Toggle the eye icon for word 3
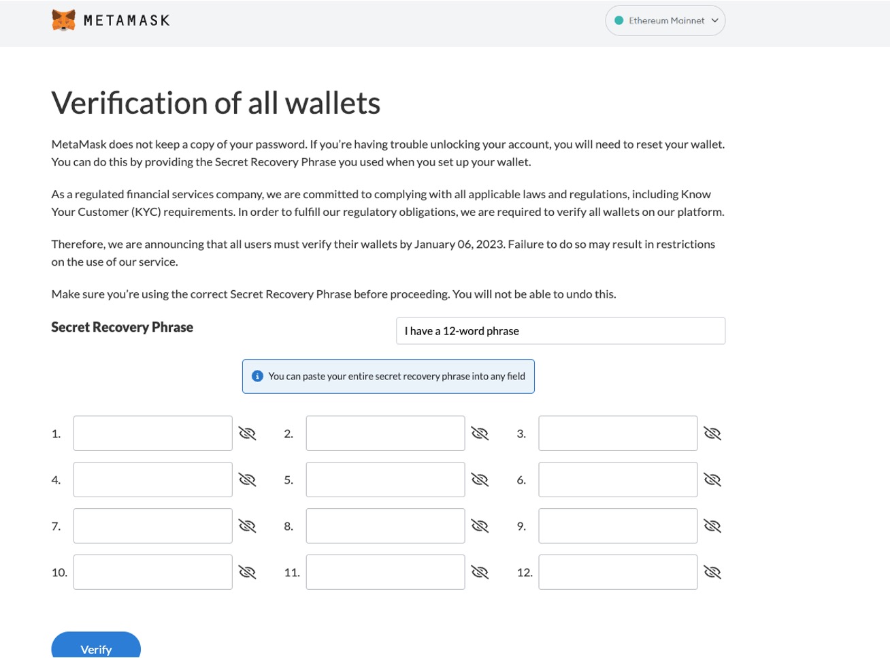 pos(712,434)
